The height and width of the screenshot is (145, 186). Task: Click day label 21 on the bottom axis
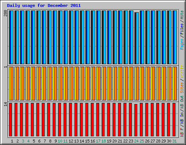[x=120, y=141]
